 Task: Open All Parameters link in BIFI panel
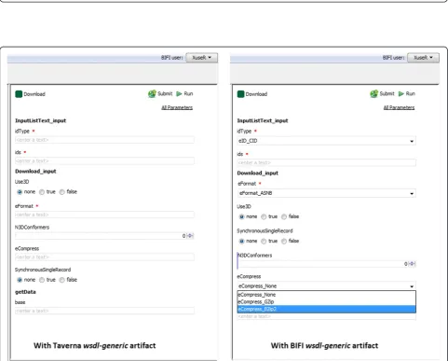coord(399,107)
